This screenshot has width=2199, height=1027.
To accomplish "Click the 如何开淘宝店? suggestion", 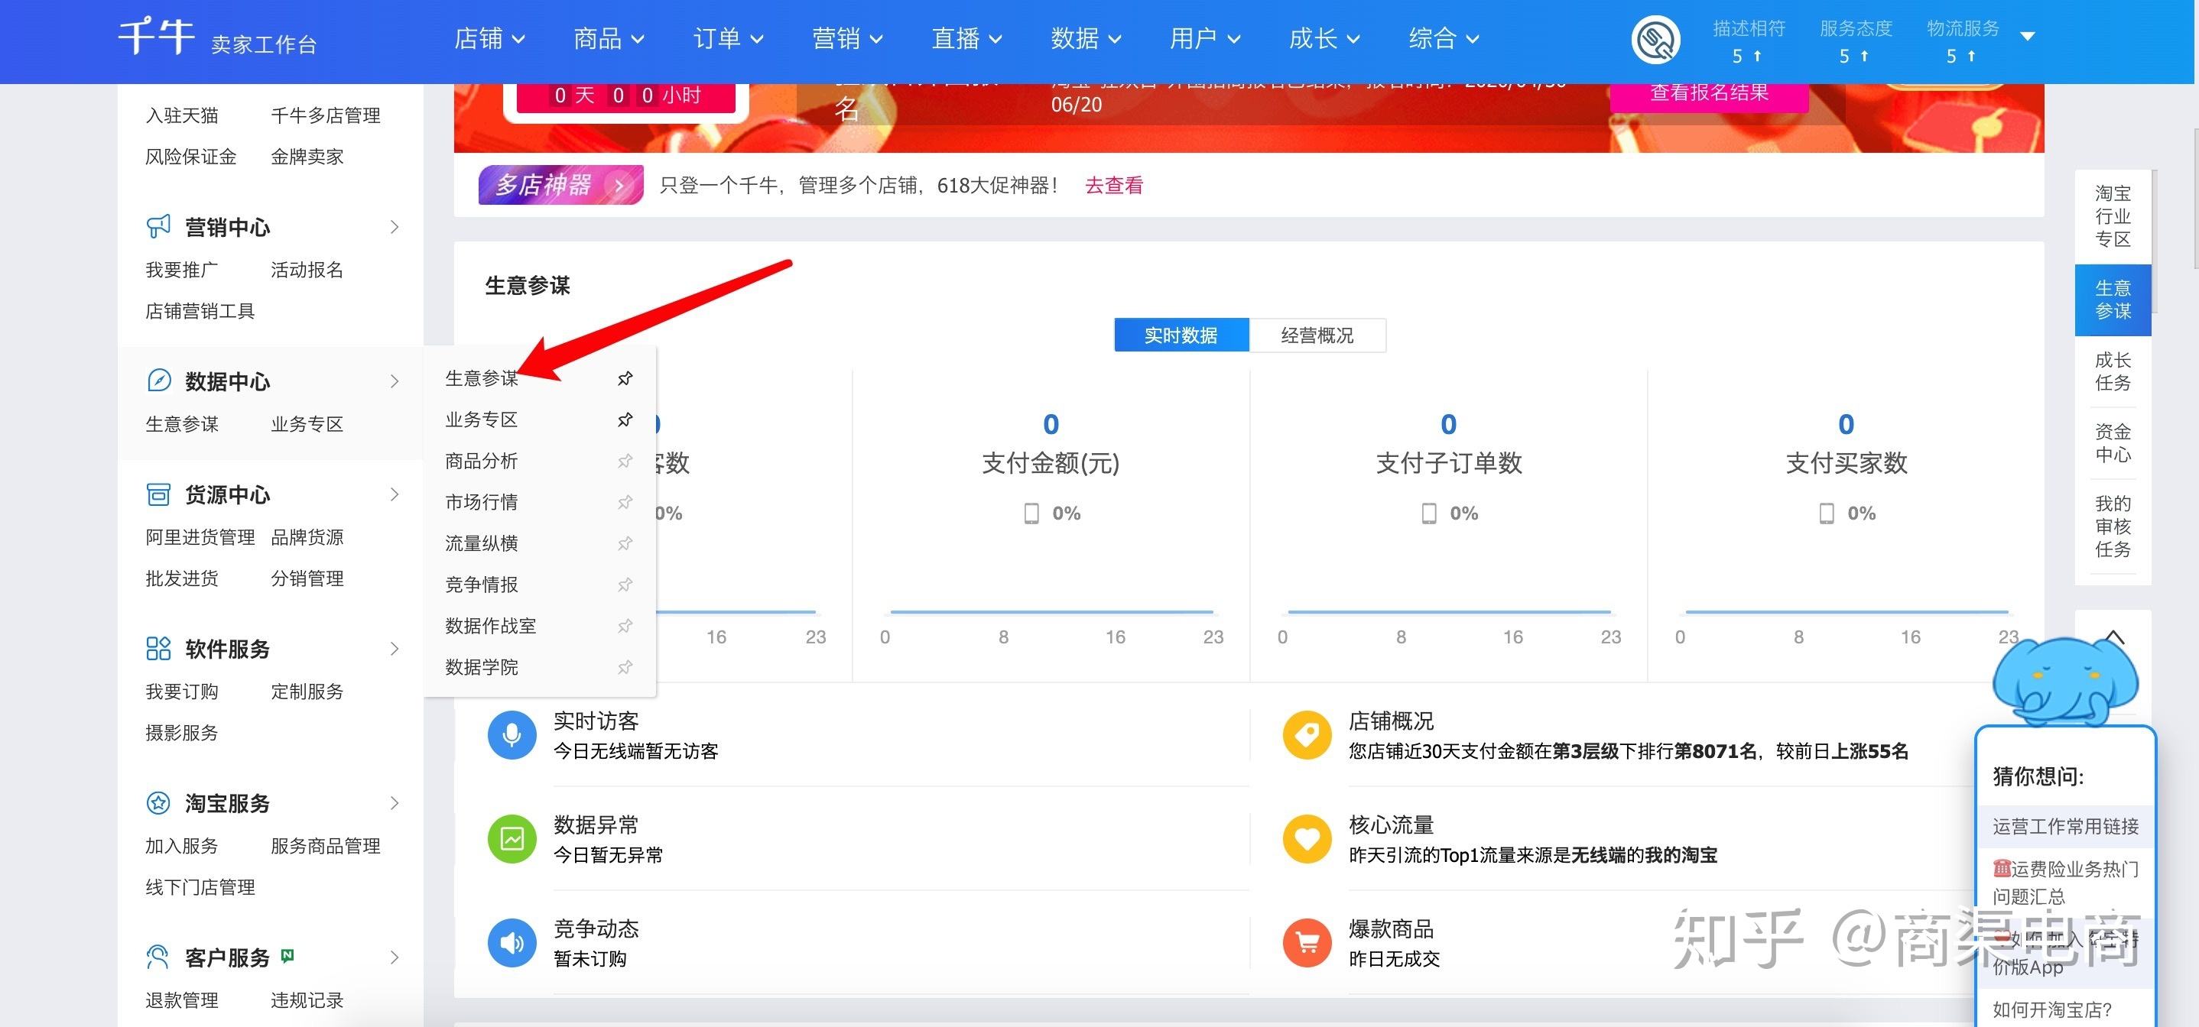I will 2052,1009.
